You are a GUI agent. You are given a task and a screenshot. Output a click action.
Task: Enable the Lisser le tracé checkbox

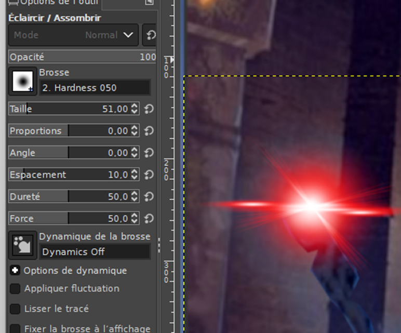pyautogui.click(x=15, y=309)
